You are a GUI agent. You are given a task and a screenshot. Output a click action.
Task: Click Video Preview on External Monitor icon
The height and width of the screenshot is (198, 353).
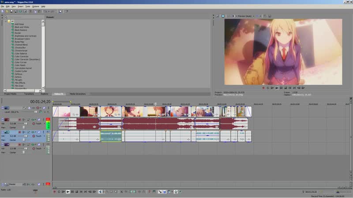[223, 16]
